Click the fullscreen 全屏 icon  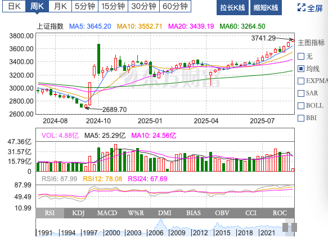pyautogui.click(x=302, y=7)
